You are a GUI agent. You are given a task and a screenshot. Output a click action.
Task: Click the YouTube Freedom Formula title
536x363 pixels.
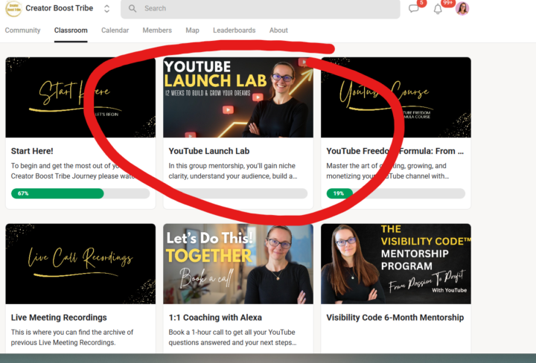[395, 151]
